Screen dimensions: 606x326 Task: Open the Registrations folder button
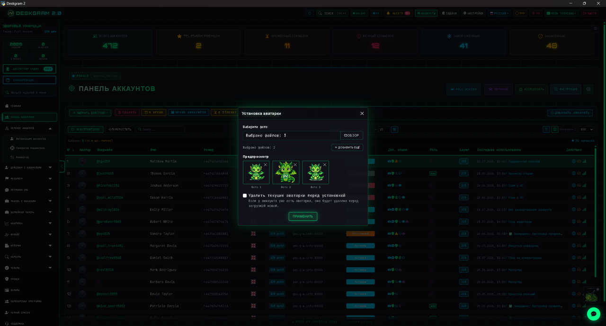(86, 129)
